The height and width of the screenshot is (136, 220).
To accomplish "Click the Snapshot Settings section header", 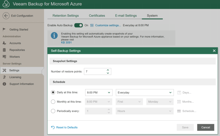I will tap(132, 61).
